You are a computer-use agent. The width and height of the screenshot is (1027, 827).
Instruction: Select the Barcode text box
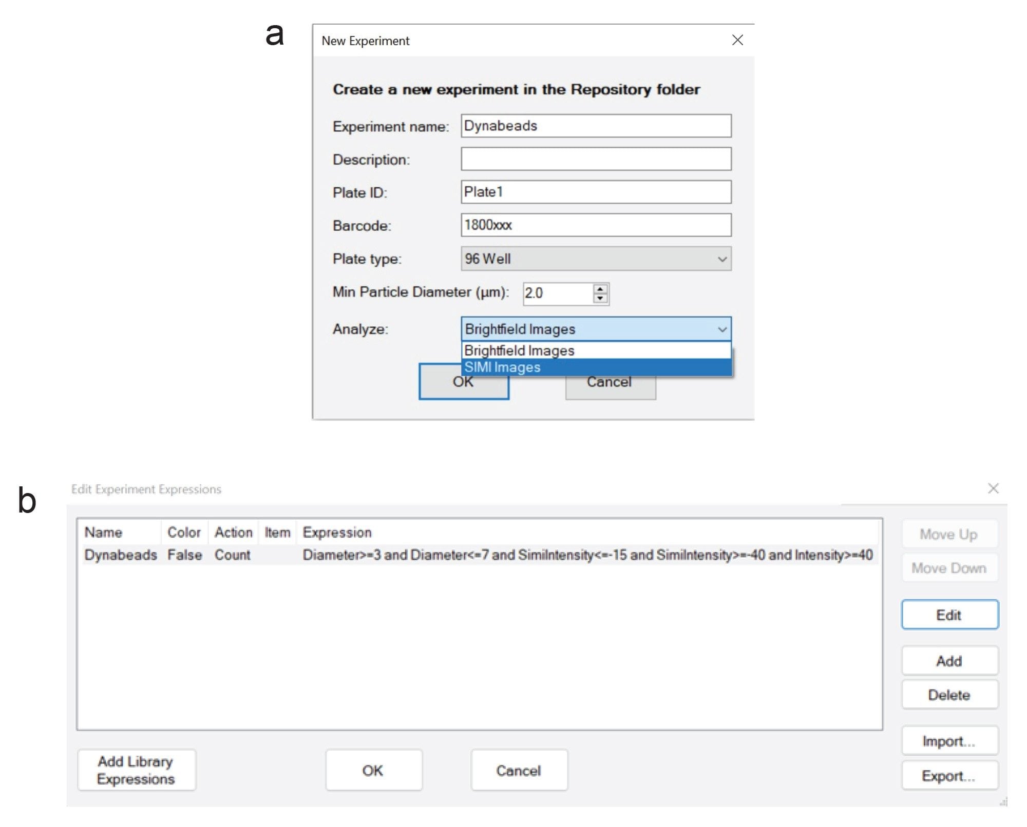click(x=596, y=225)
